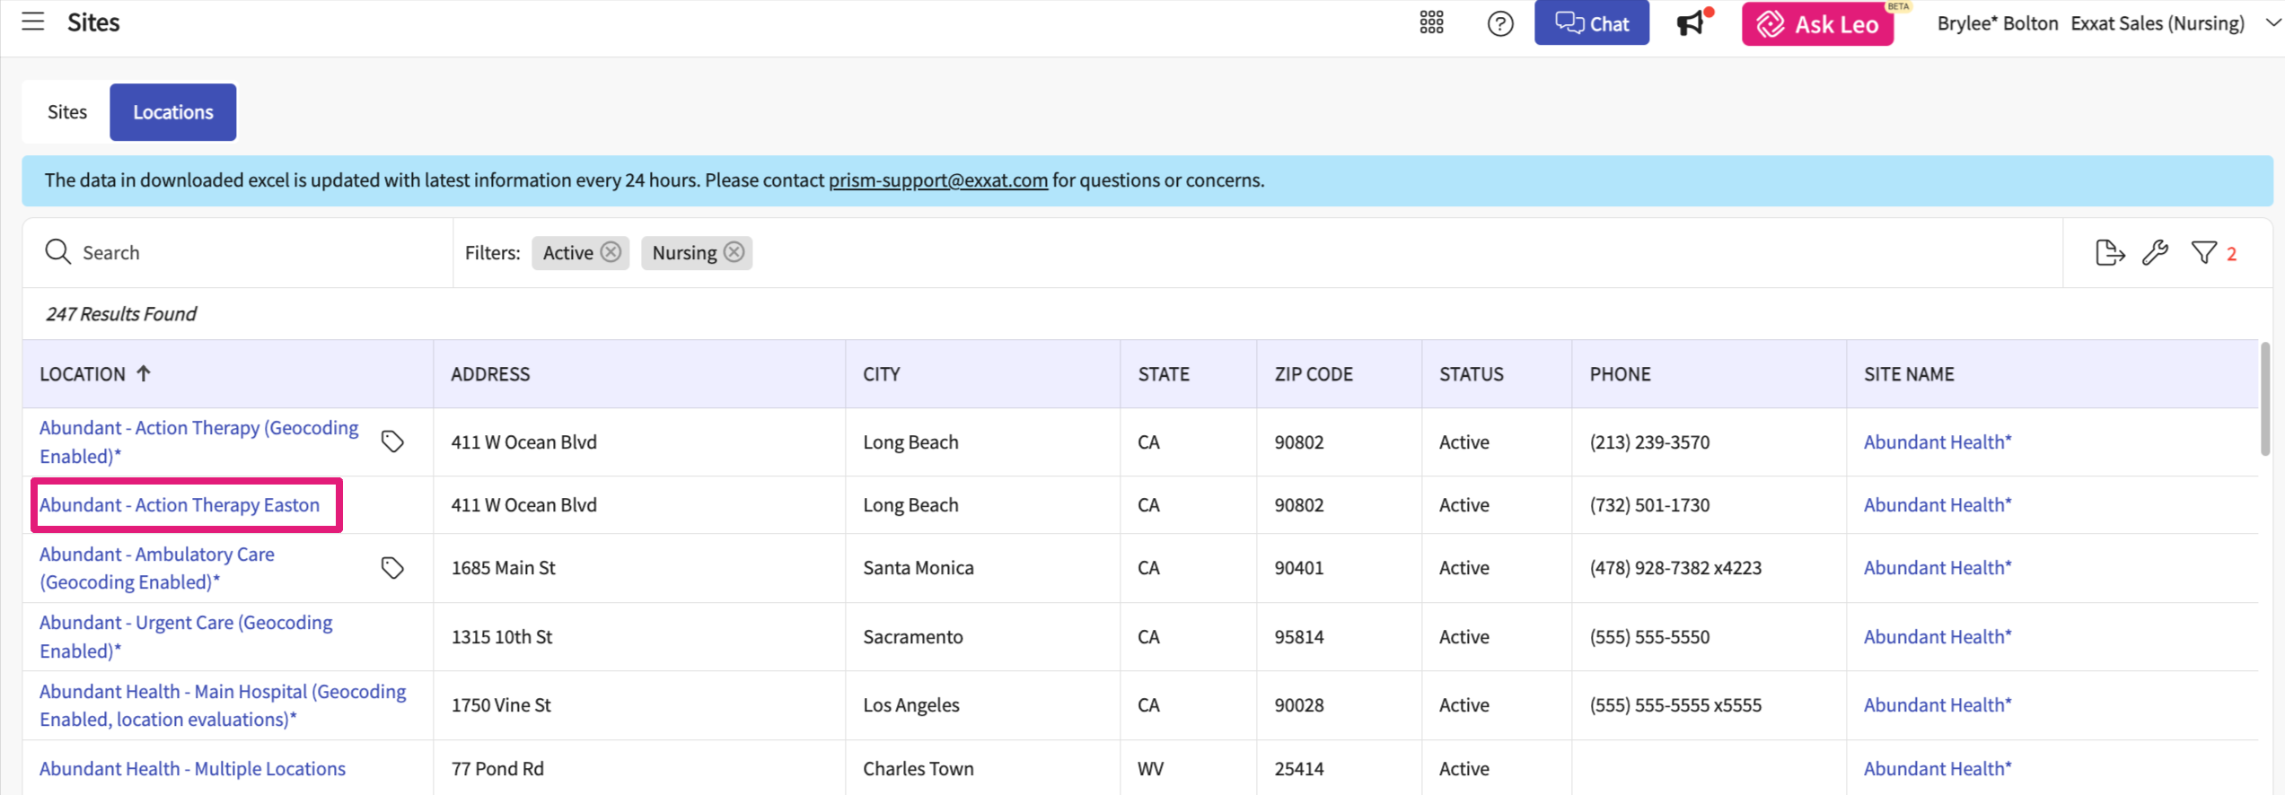The height and width of the screenshot is (795, 2285).
Task: Switch to the Sites tab
Action: pos(67,112)
